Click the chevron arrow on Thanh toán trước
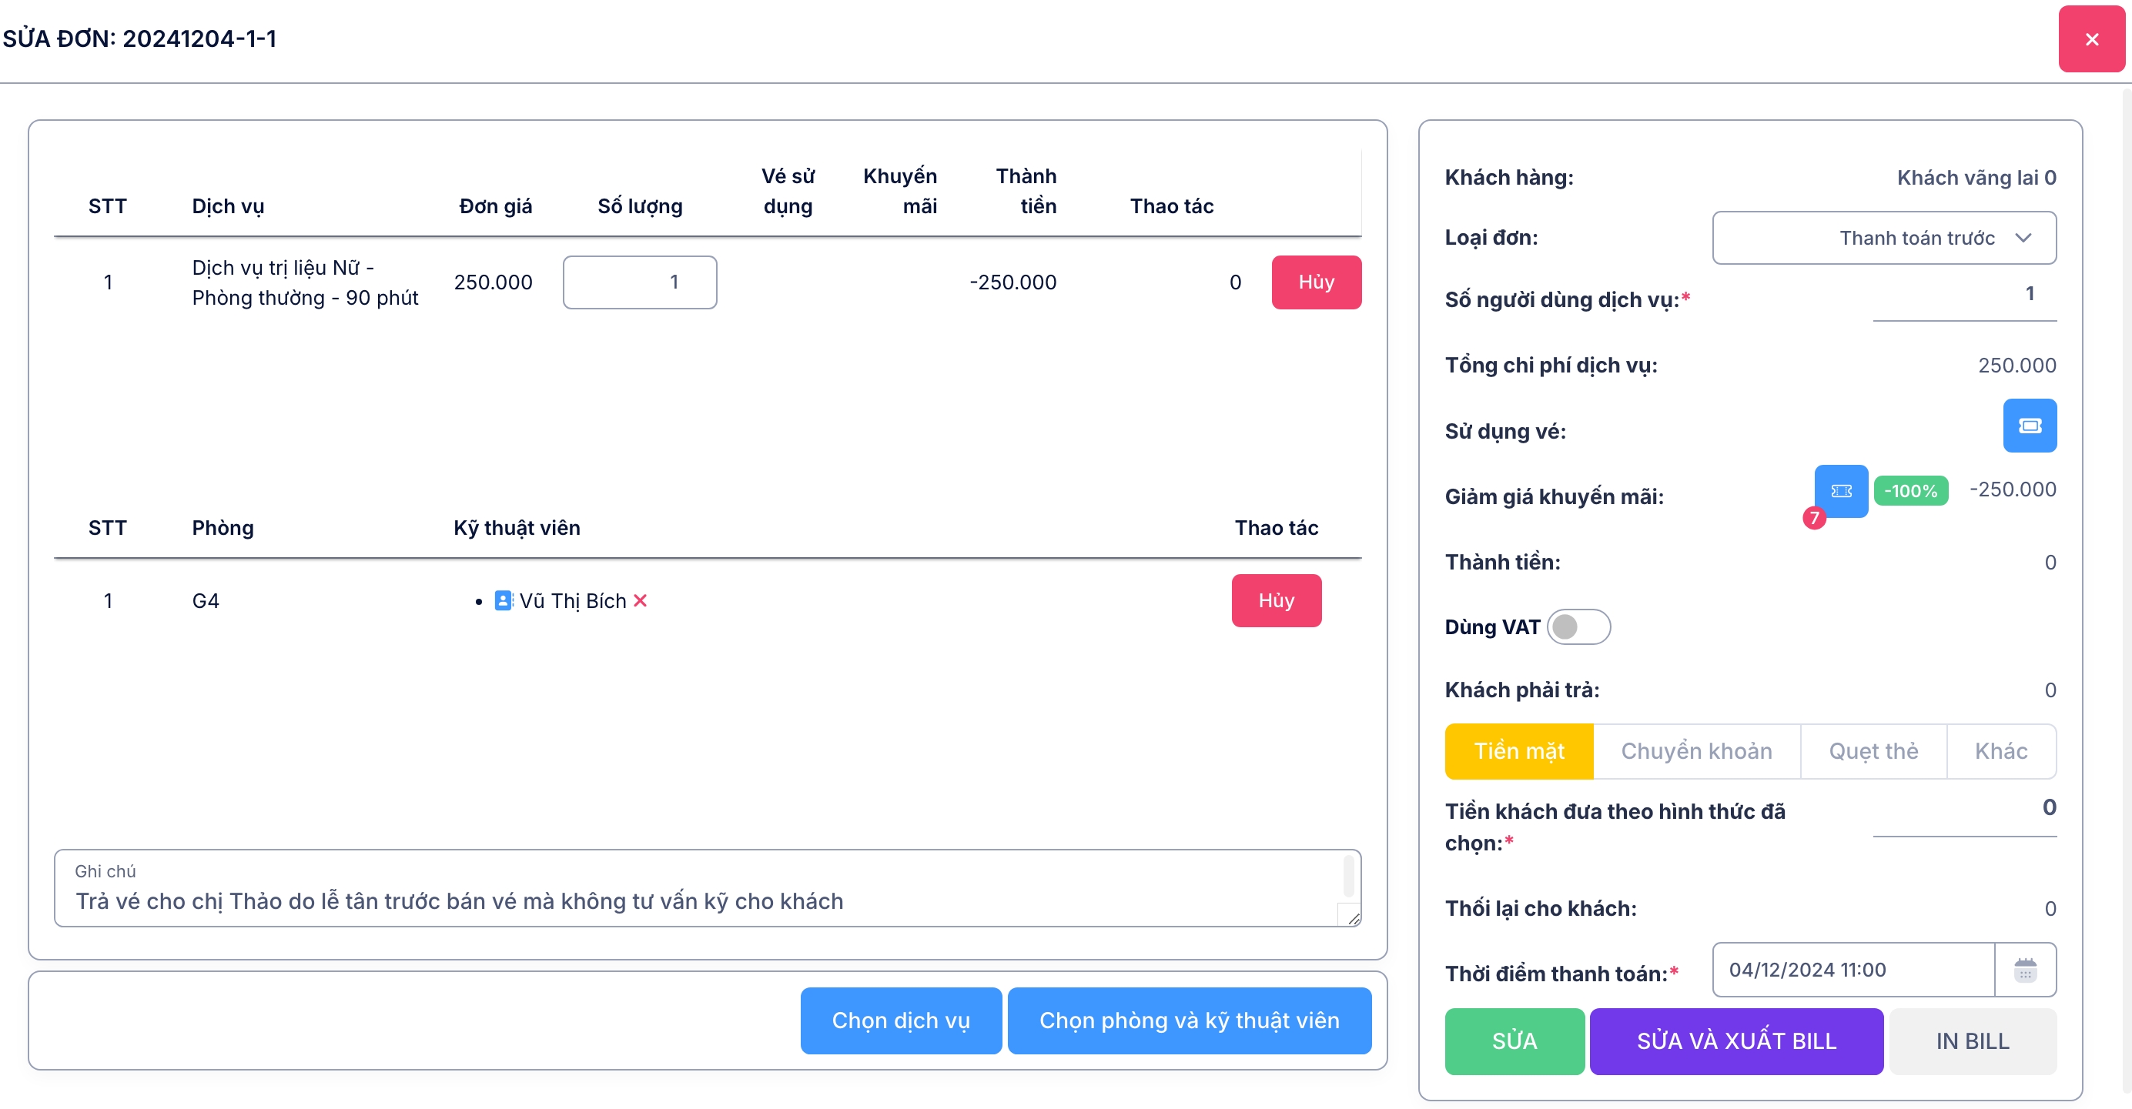This screenshot has width=2132, height=1109. (2023, 238)
